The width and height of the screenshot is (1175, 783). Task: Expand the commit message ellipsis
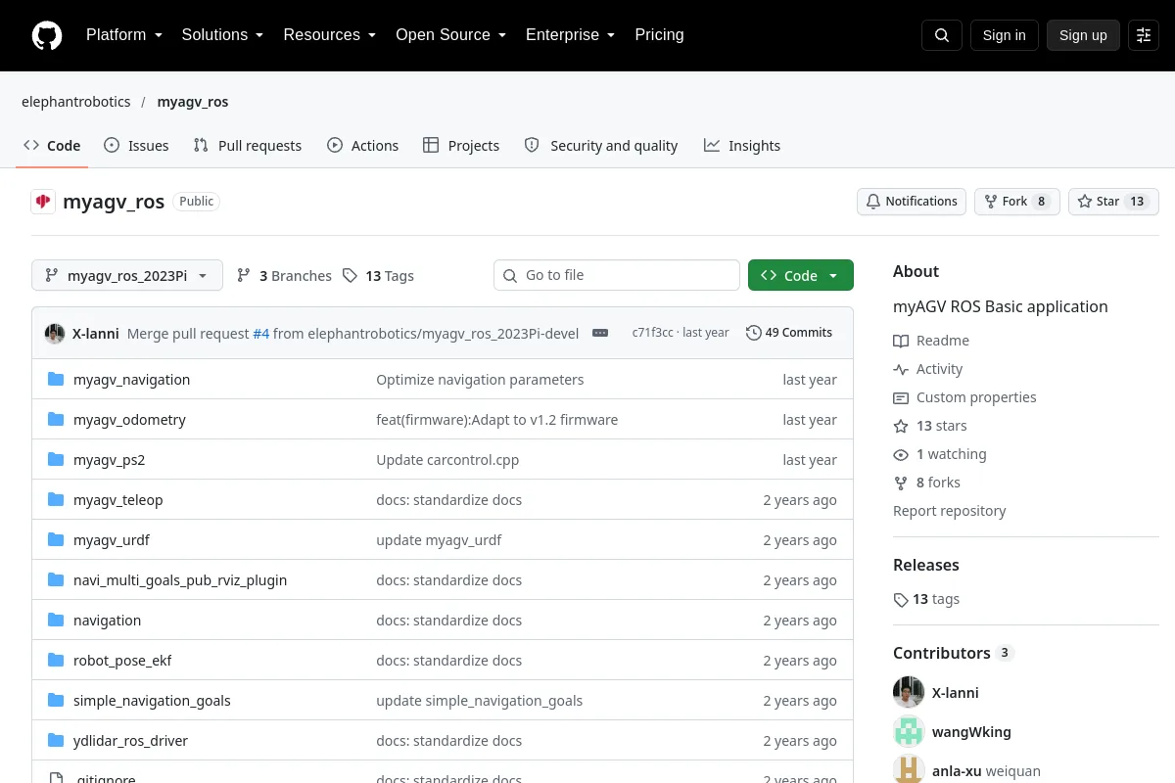[x=600, y=333]
